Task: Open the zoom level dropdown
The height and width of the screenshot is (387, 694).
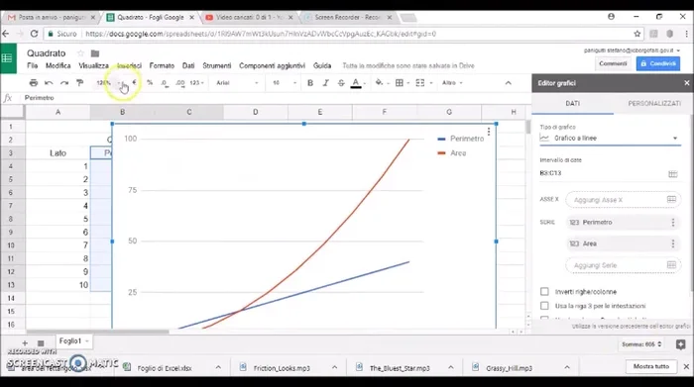Action: tap(108, 82)
